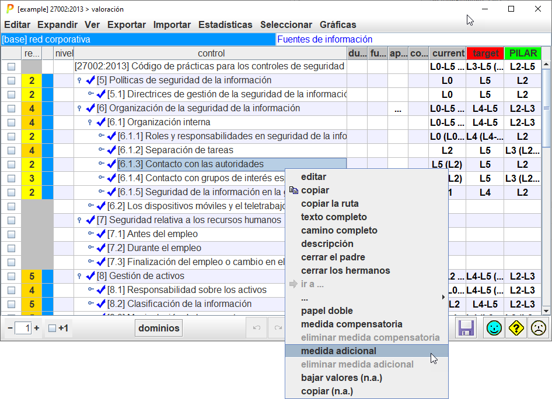Click the undo arrow icon
Screen dimensions: 552x399
256,329
